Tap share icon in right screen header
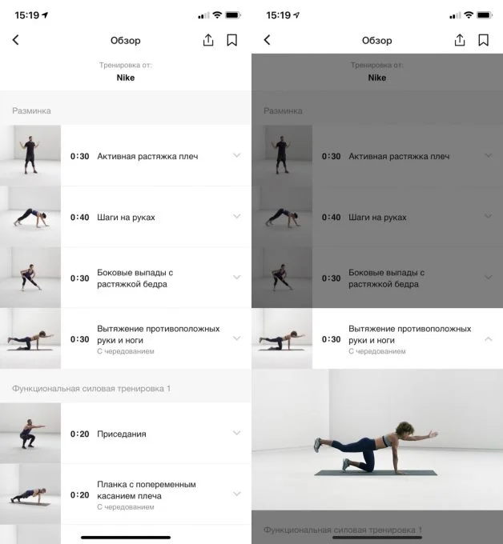The image size is (503, 544). 460,40
